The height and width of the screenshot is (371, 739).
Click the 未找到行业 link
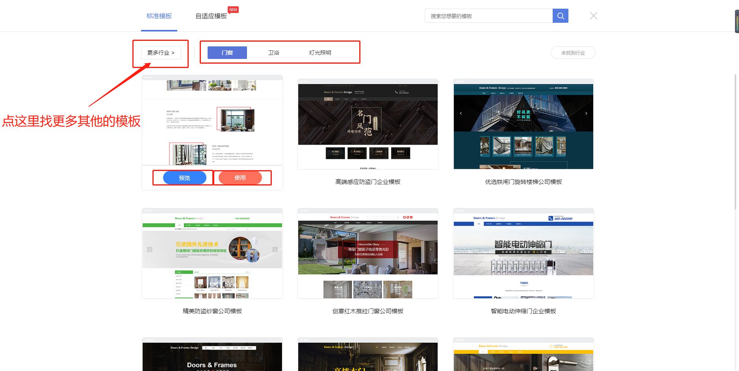(x=573, y=52)
